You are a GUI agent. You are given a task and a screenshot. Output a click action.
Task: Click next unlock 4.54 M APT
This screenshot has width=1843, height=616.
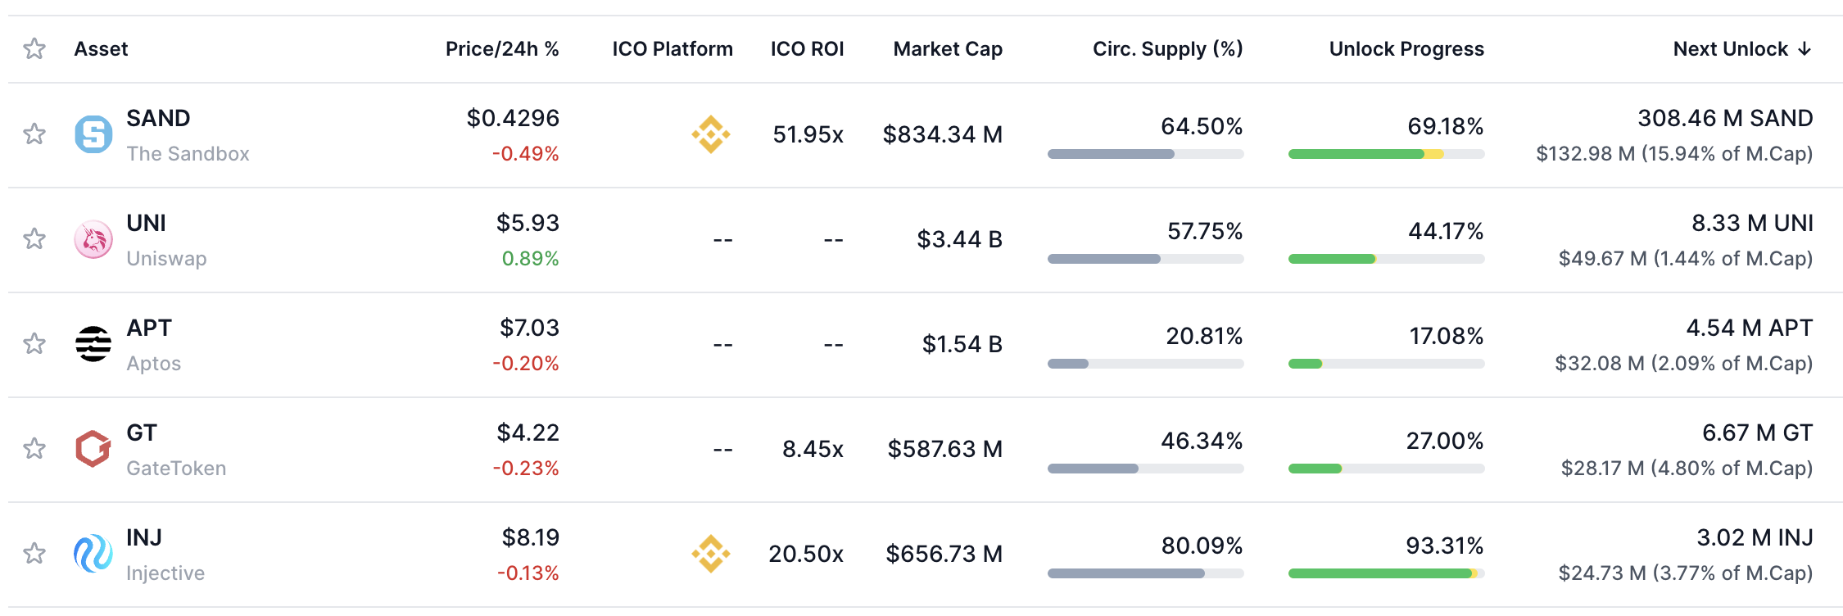(1749, 328)
